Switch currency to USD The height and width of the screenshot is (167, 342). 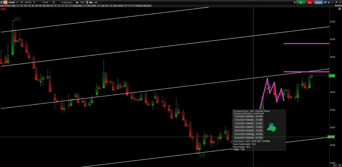pyautogui.click(x=89, y=6)
